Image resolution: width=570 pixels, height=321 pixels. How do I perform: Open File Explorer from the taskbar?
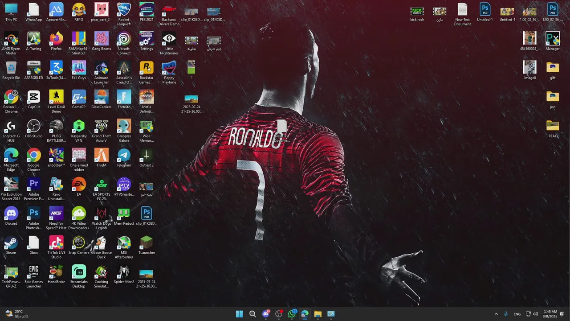click(x=318, y=314)
